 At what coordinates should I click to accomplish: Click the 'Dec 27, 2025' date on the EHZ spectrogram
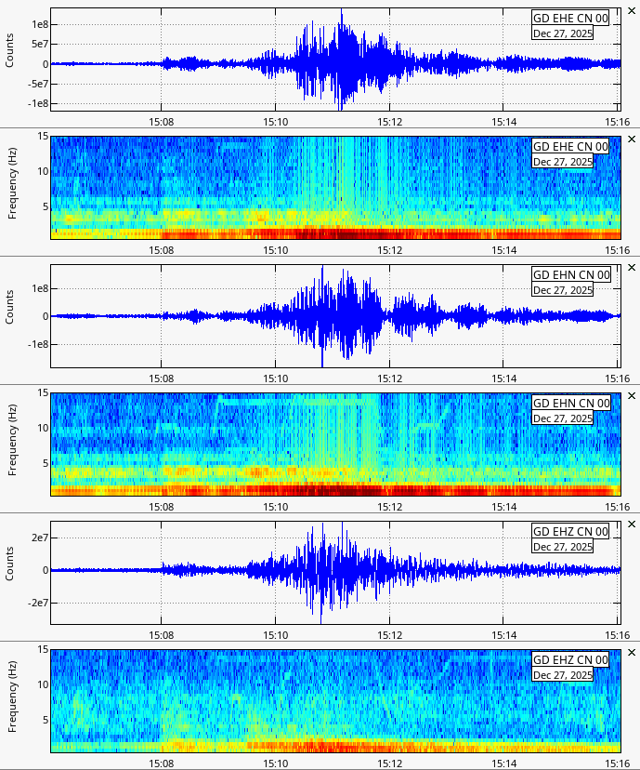pyautogui.click(x=563, y=675)
